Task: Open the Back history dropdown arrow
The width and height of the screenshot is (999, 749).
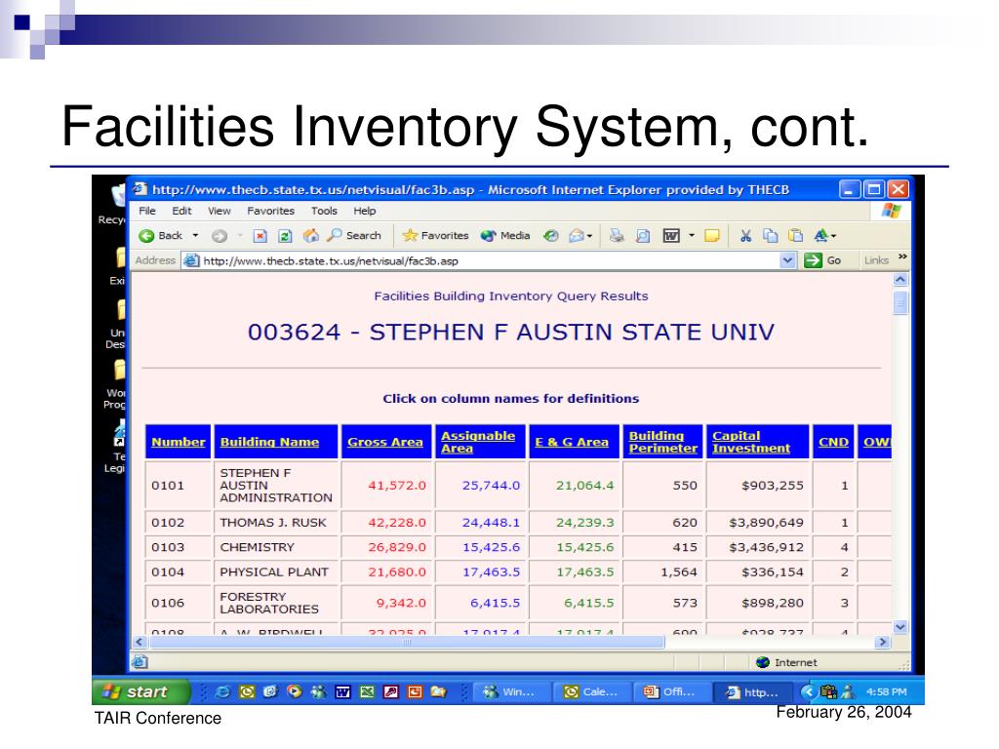Action: pos(195,236)
